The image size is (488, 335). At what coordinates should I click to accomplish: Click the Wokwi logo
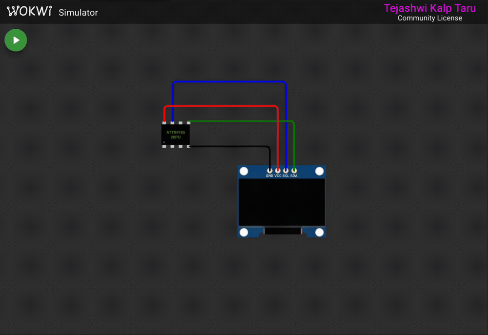pos(29,12)
